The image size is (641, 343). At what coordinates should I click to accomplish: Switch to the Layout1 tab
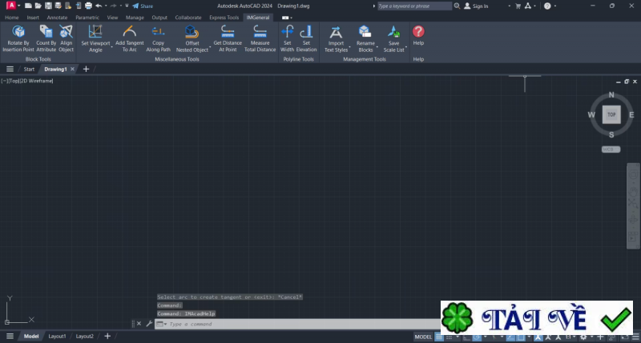[57, 337]
